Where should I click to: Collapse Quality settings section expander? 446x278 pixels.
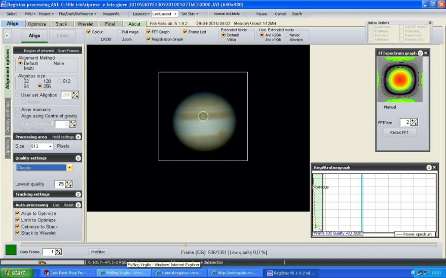78,158
